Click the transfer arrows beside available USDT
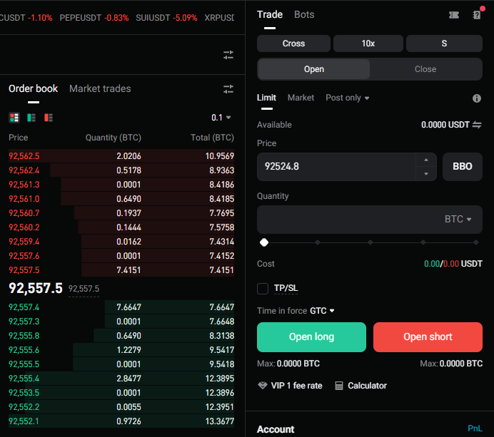Viewport: 494px width, 437px height. tap(477, 125)
